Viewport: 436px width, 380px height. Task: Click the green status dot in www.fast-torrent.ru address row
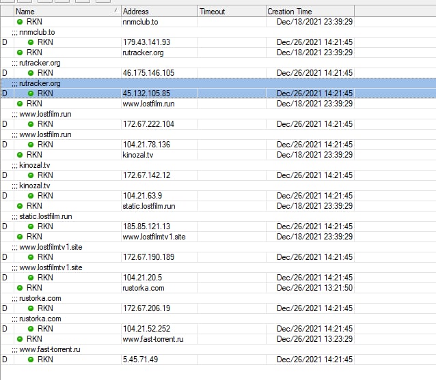[20, 339]
